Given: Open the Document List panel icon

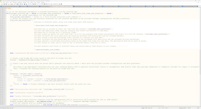Looking at the screenshot, I should [x=46, y=4].
